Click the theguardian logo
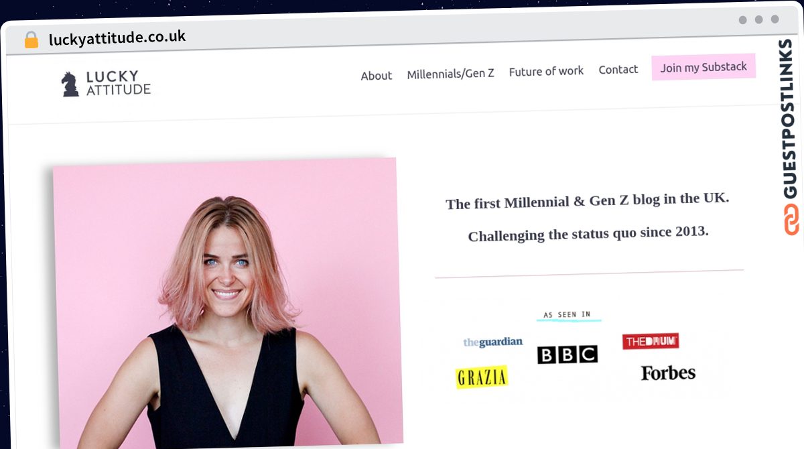The width and height of the screenshot is (804, 449). pos(494,342)
